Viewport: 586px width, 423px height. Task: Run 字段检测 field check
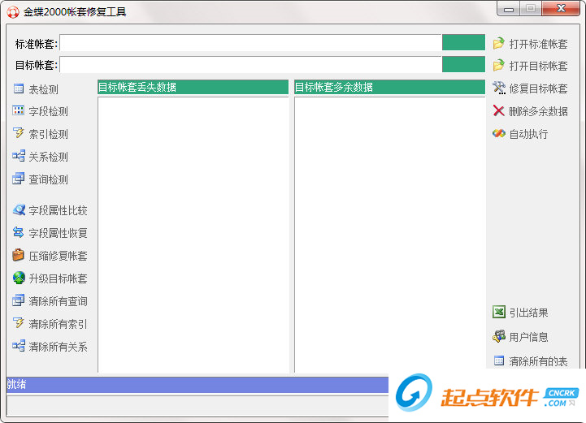49,111
